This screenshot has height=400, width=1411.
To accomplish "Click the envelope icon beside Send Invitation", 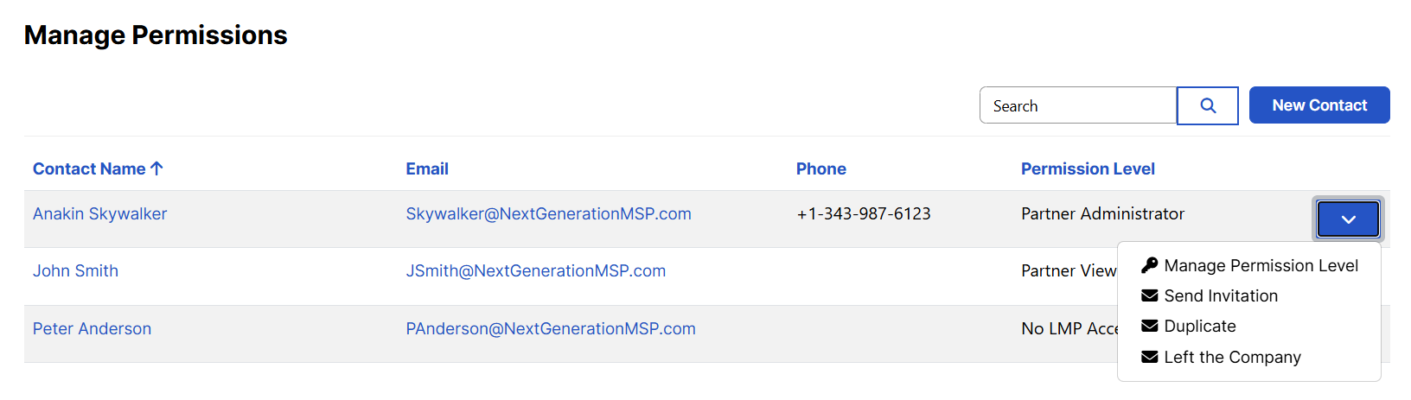I will 1149,295.
